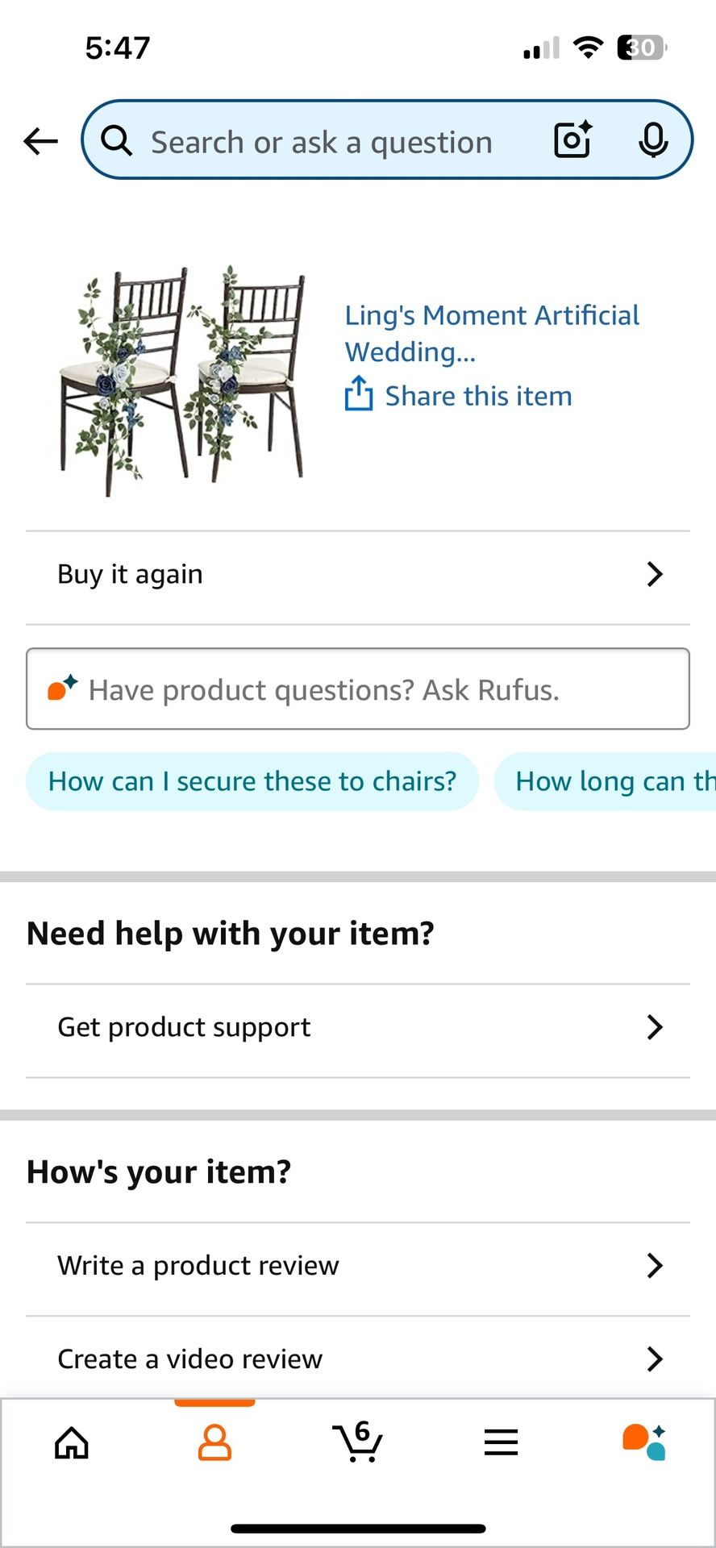Tap the magnifying glass search icon
Viewport: 716px width, 1548px height.
[x=117, y=140]
